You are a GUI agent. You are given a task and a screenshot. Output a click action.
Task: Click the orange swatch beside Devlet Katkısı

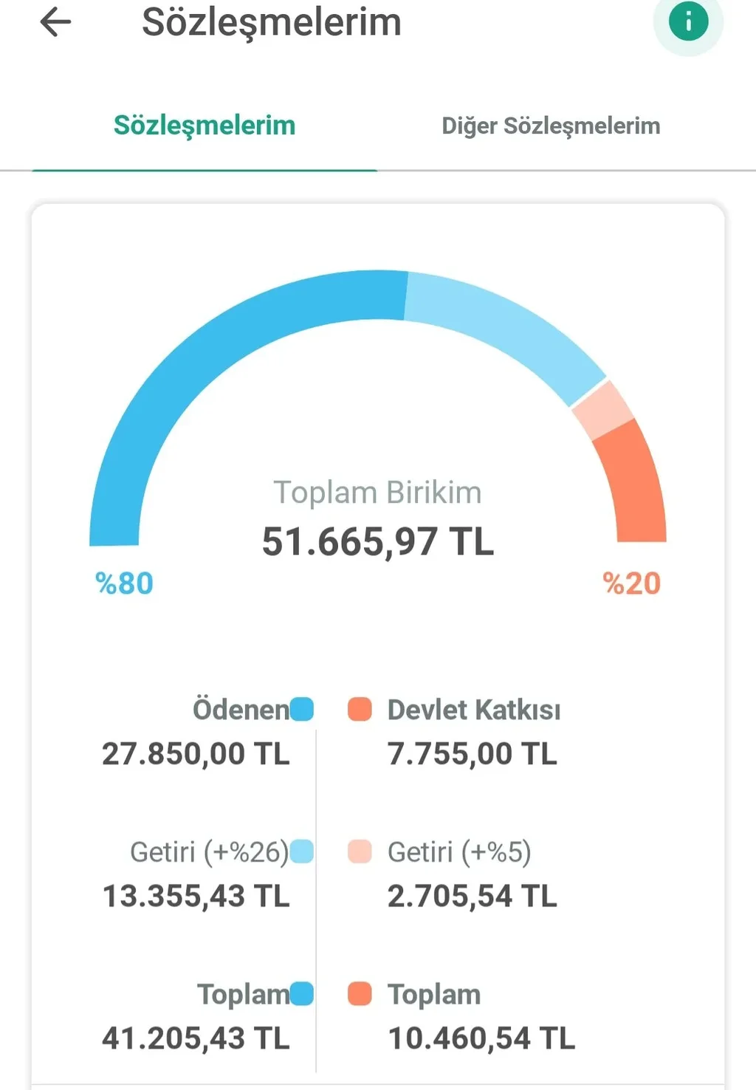(x=360, y=710)
